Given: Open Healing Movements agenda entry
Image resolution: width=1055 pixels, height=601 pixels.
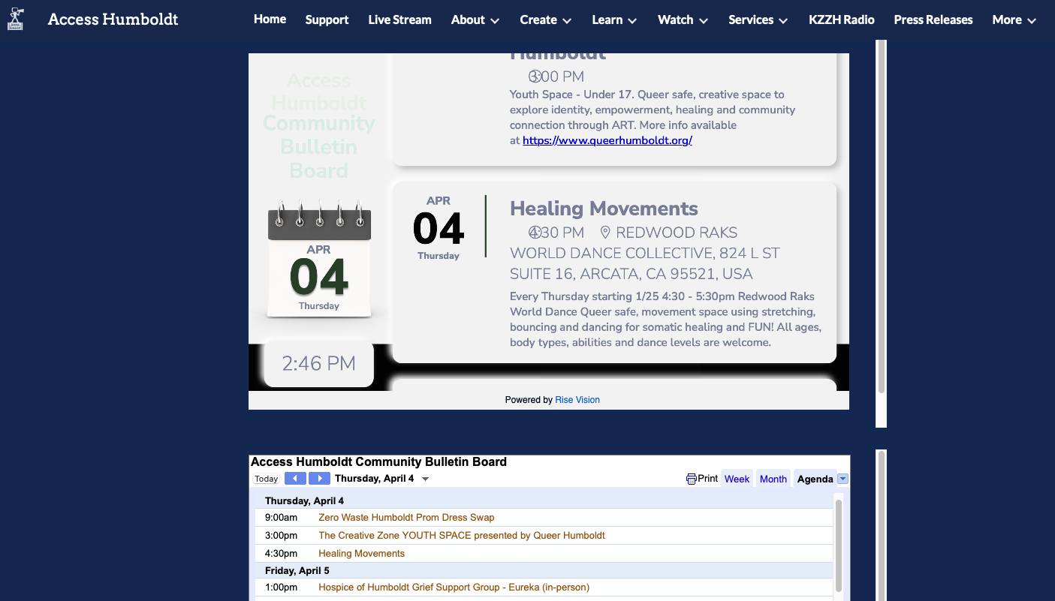Looking at the screenshot, I should click(361, 554).
